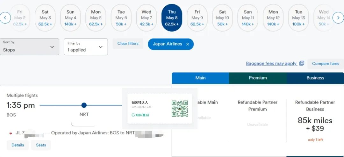Click the previous dates arrow icon

click(x=5, y=18)
